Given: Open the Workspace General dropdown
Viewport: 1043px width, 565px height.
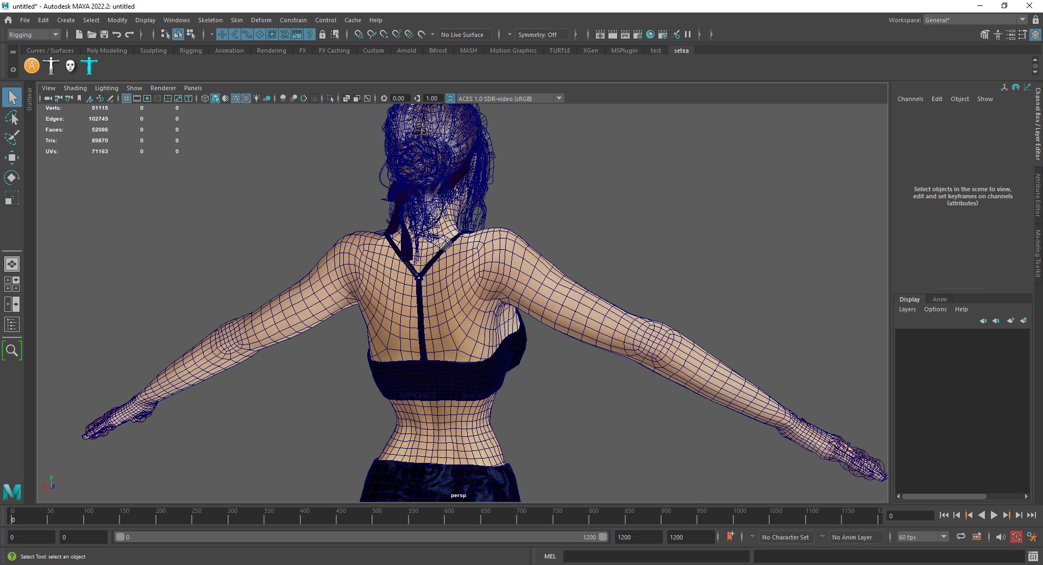Looking at the screenshot, I should point(976,20).
